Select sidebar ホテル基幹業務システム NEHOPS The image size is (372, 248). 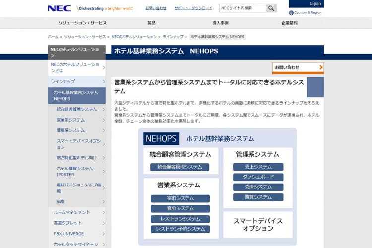pos(76,95)
